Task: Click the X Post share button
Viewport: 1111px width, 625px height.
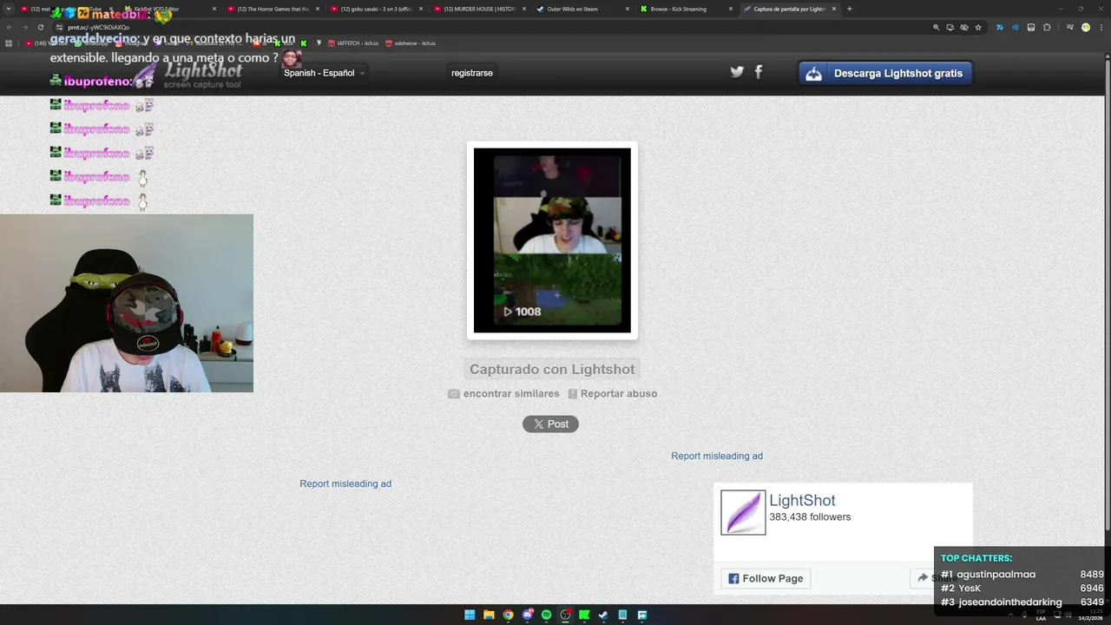Action: 550,424
